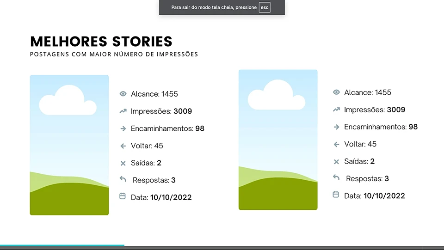This screenshot has height=250, width=444.
Task: Click the right arrow icon beside left Encaminhamentos
Action: coord(123,128)
